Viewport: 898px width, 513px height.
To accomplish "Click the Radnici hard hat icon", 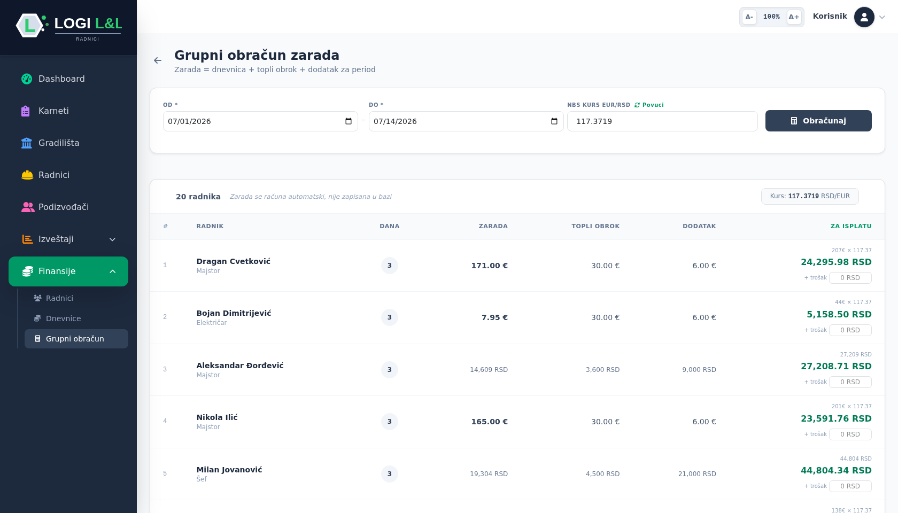I will tap(27, 175).
